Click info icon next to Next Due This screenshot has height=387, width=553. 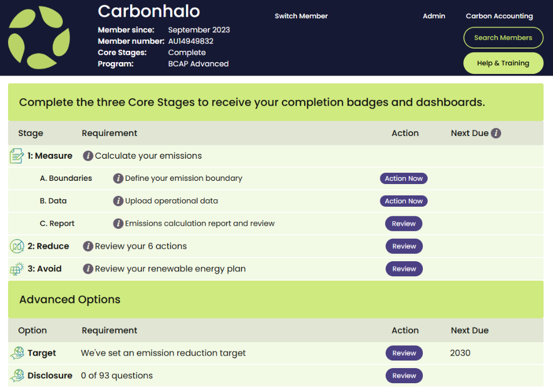click(x=496, y=133)
